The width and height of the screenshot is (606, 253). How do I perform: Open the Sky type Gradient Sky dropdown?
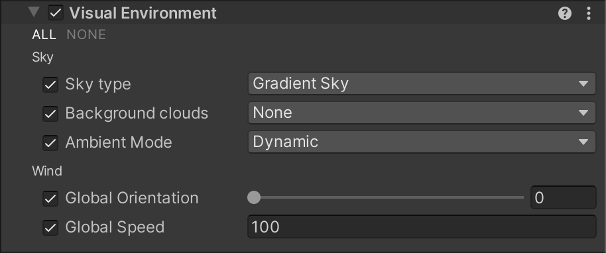[x=422, y=83]
